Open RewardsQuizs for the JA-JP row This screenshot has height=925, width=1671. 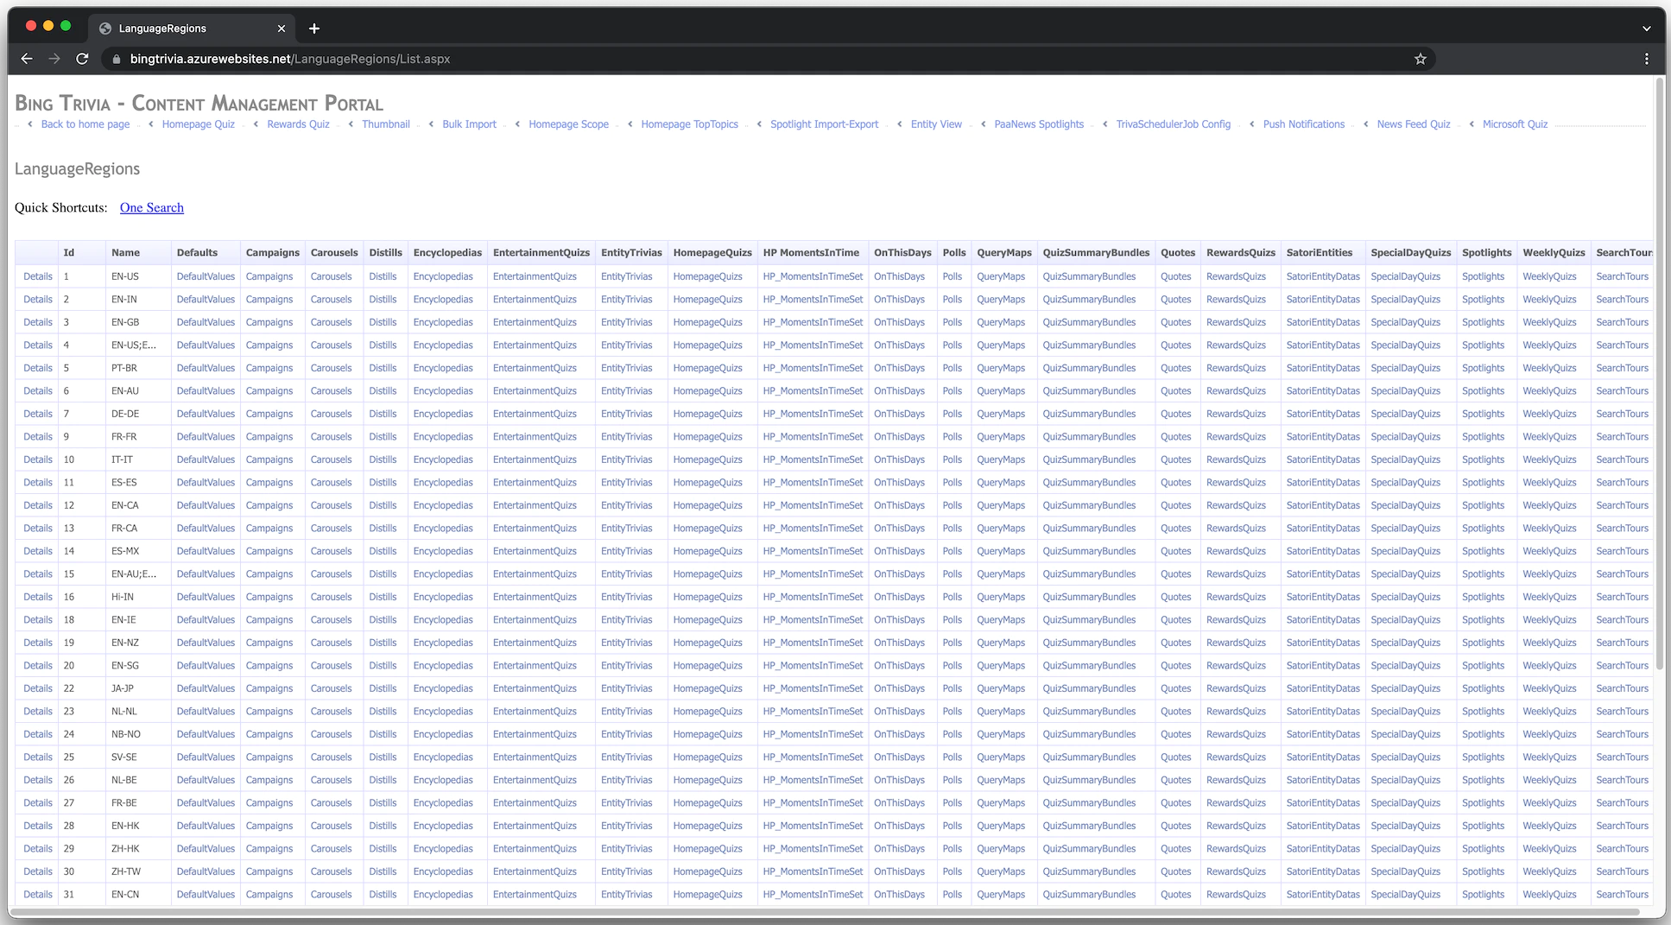[1236, 688]
